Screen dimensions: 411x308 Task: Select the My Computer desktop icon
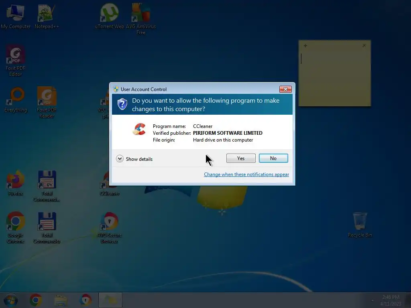point(16,16)
